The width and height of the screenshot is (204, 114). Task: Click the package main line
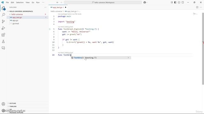[x=64, y=16]
